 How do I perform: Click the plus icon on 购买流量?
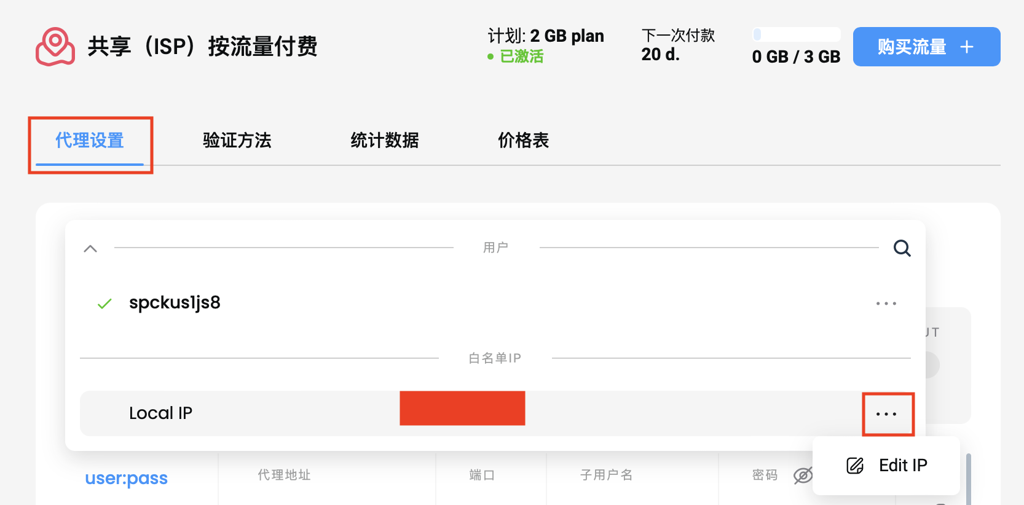967,47
